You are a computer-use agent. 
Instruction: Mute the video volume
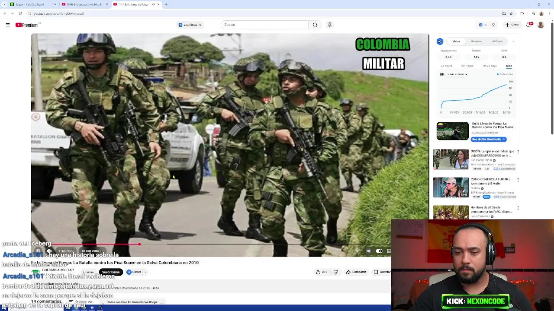[49, 251]
